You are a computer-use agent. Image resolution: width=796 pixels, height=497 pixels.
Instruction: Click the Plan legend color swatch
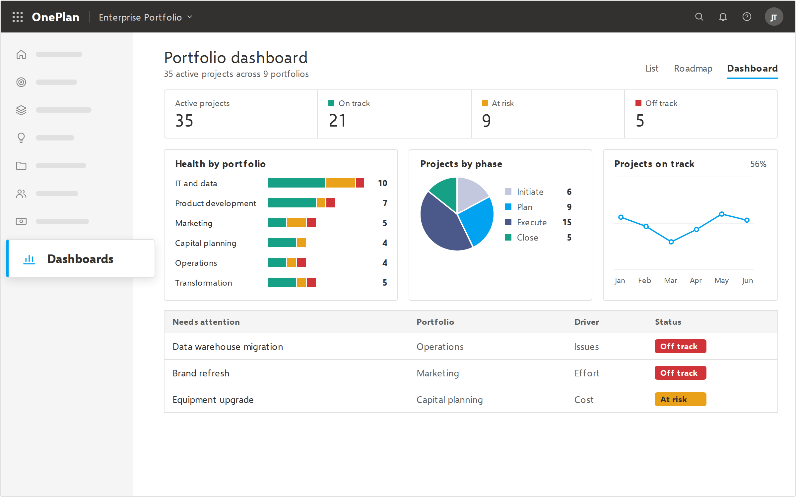tap(508, 207)
